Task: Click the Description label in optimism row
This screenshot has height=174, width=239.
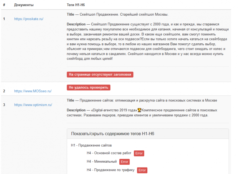Action: click(76, 110)
